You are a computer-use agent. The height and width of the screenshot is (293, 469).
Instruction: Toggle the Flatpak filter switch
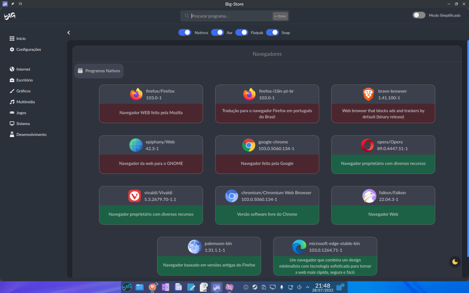click(x=242, y=33)
